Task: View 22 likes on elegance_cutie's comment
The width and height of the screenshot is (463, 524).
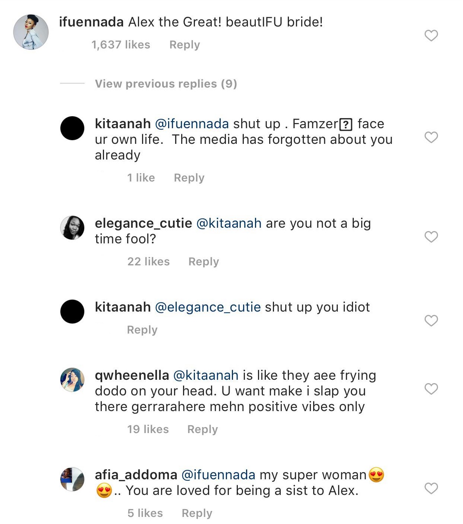Action: point(148,262)
